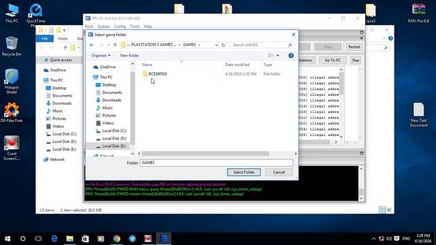Cancel the folder selection dialog

(x=279, y=172)
